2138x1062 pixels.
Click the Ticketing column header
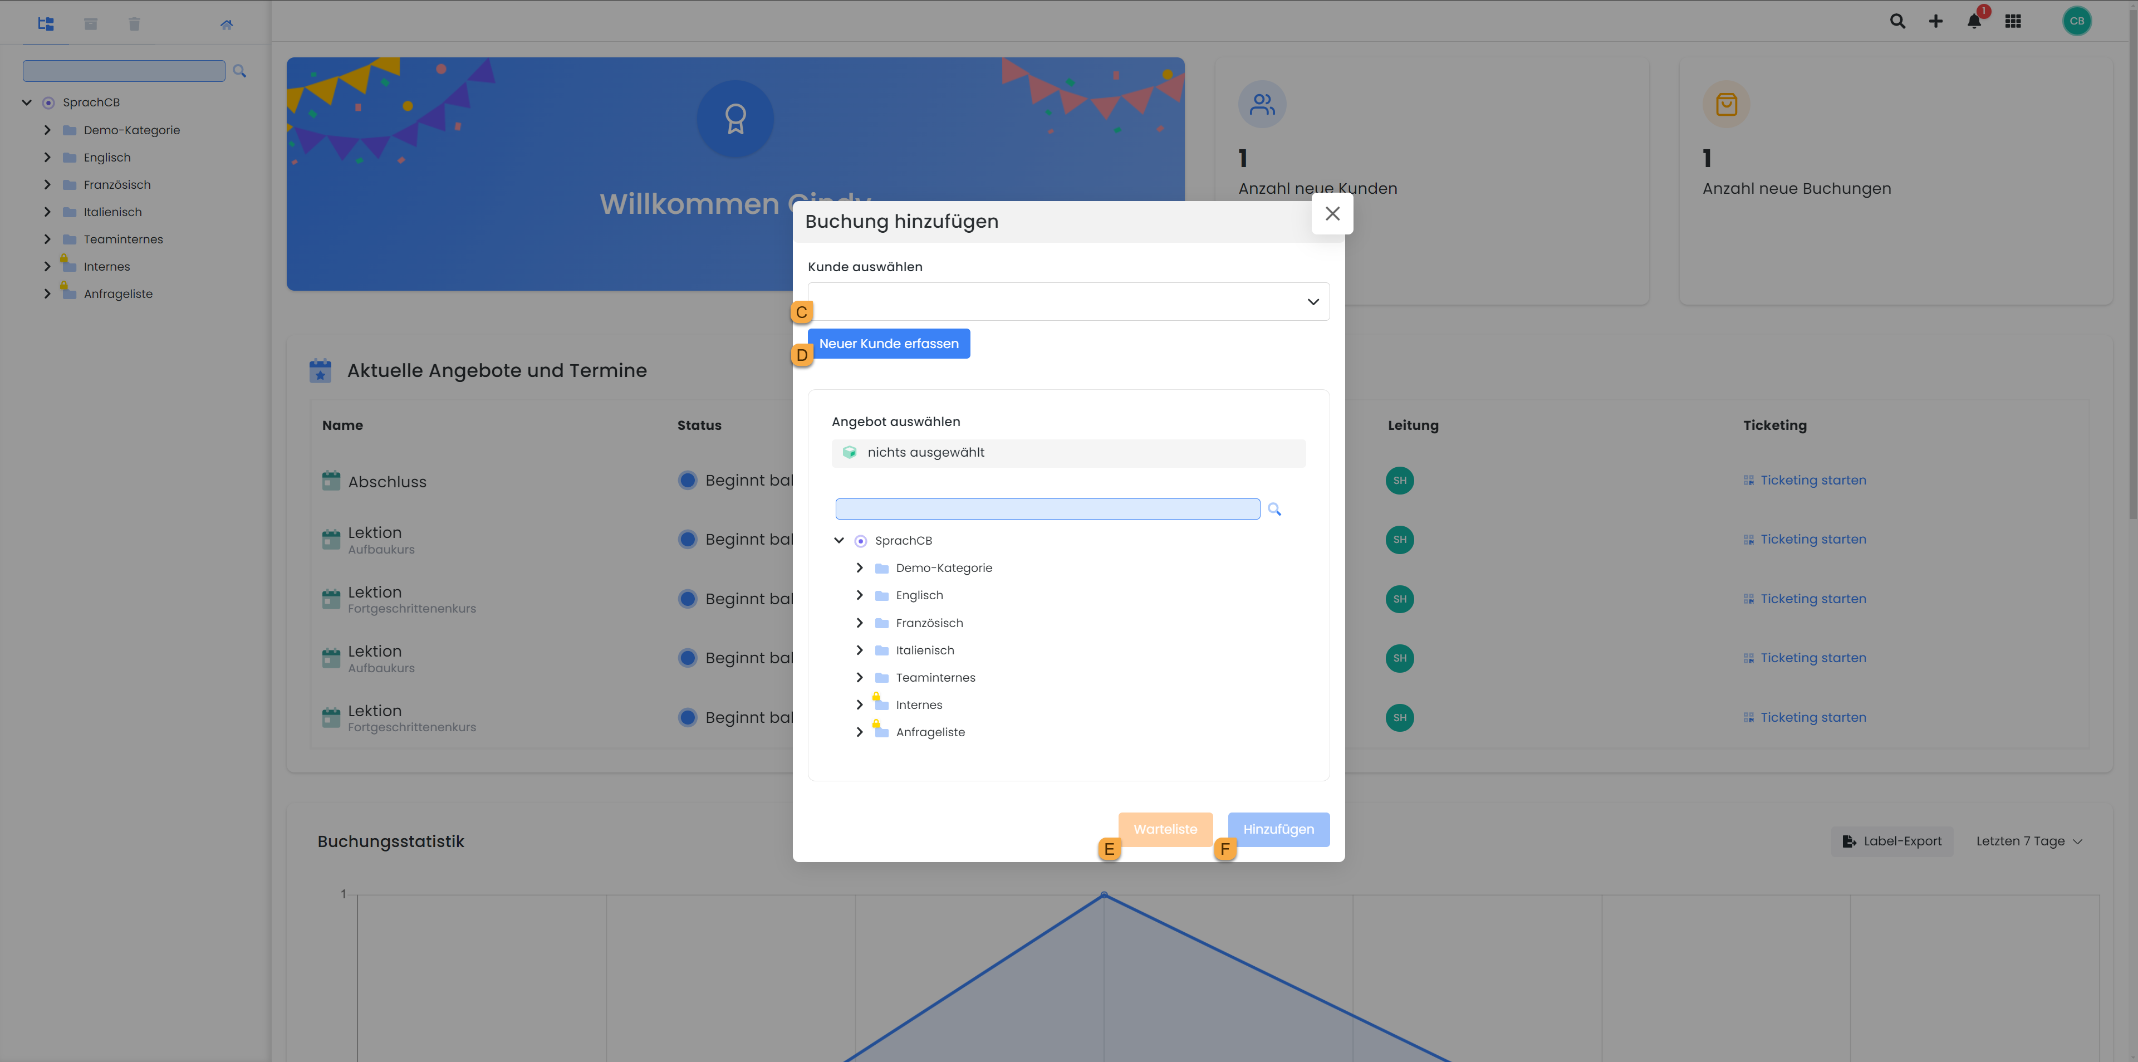pyautogui.click(x=1774, y=425)
